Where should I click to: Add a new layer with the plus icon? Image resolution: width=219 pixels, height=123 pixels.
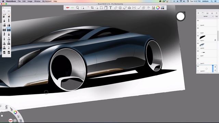click(x=198, y=13)
